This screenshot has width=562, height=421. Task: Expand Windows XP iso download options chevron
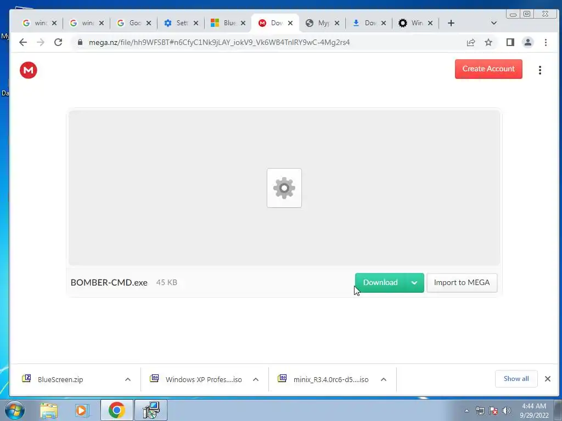pyautogui.click(x=256, y=379)
